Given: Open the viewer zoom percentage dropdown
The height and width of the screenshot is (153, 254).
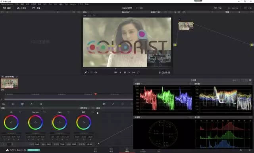Looking at the screenshot, I should (87, 12).
